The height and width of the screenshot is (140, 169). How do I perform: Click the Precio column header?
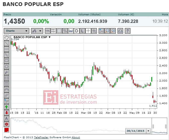pyautogui.click(x=7, y=15)
